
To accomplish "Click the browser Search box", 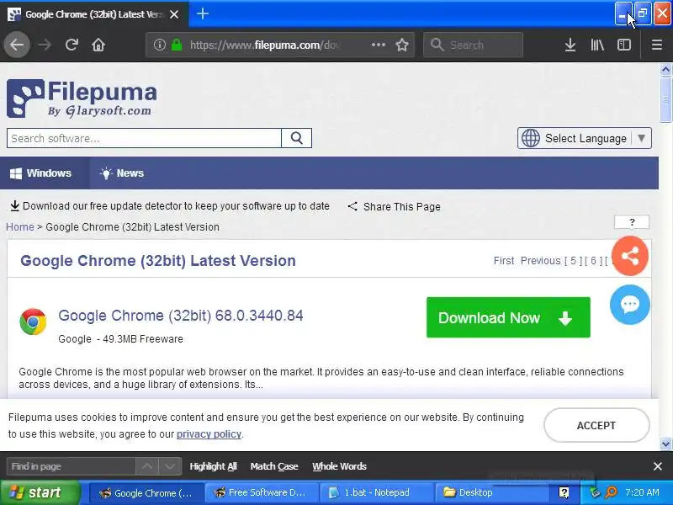I will [473, 45].
